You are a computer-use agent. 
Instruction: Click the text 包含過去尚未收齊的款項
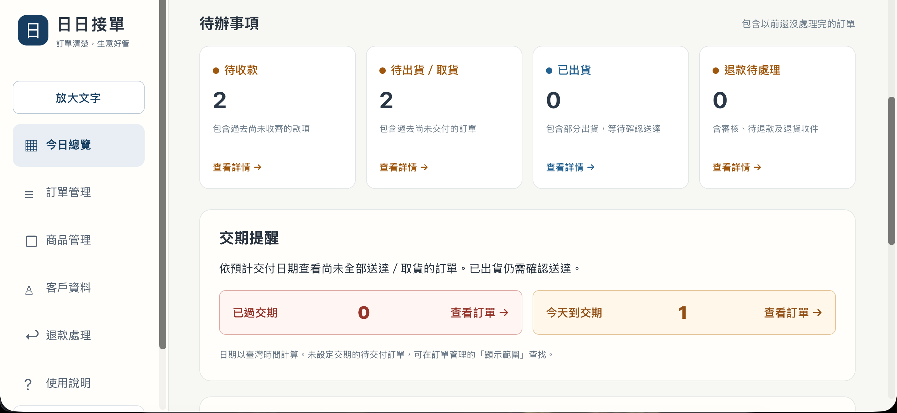pos(261,129)
